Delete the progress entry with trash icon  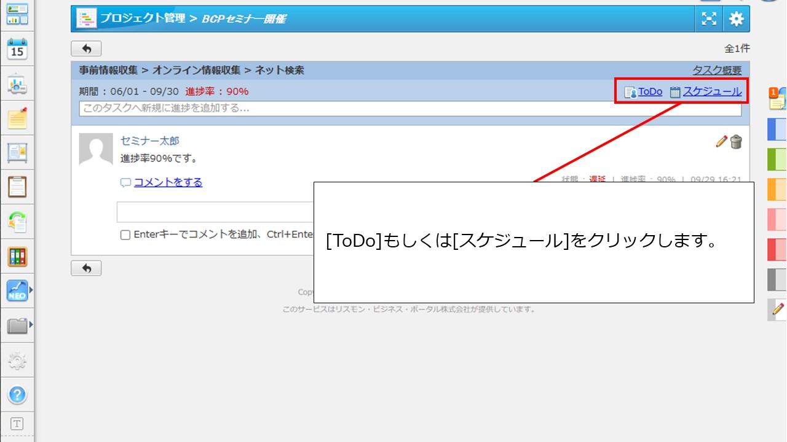point(736,142)
